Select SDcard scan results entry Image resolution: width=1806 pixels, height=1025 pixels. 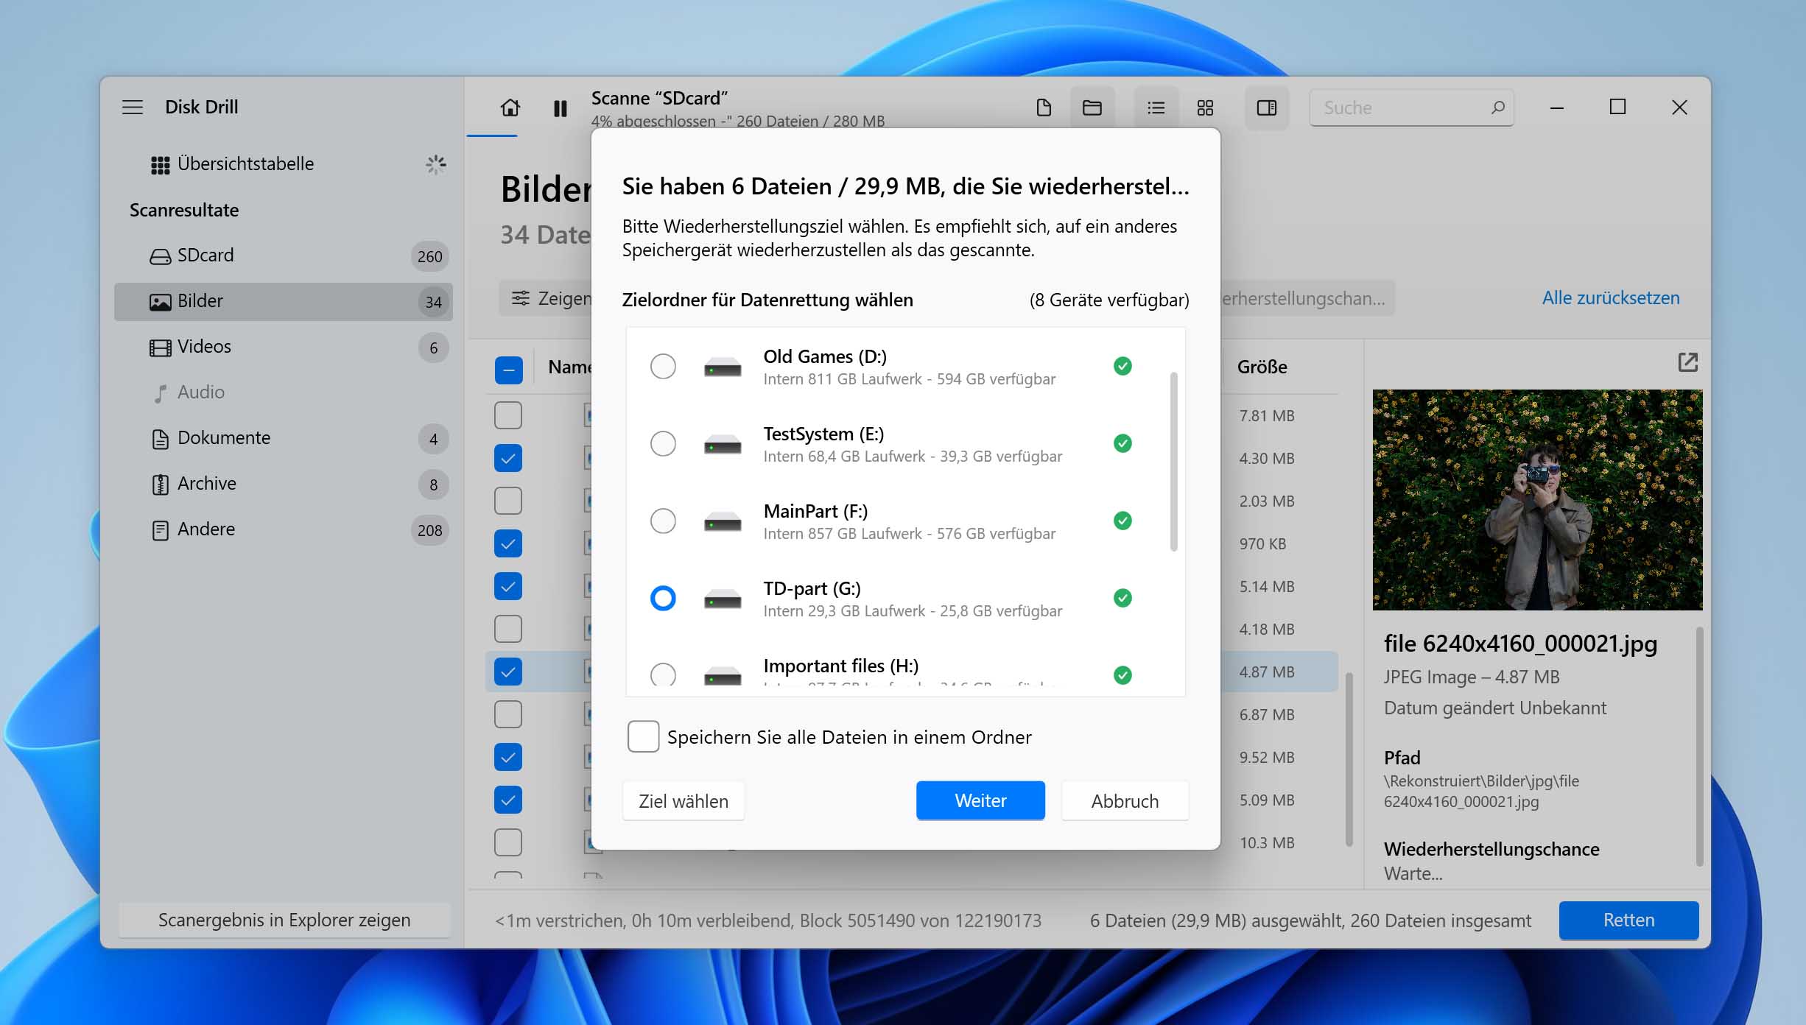[284, 256]
